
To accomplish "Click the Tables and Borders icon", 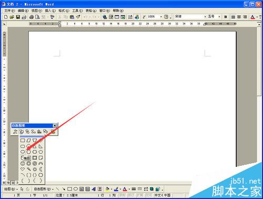I will [111, 17].
